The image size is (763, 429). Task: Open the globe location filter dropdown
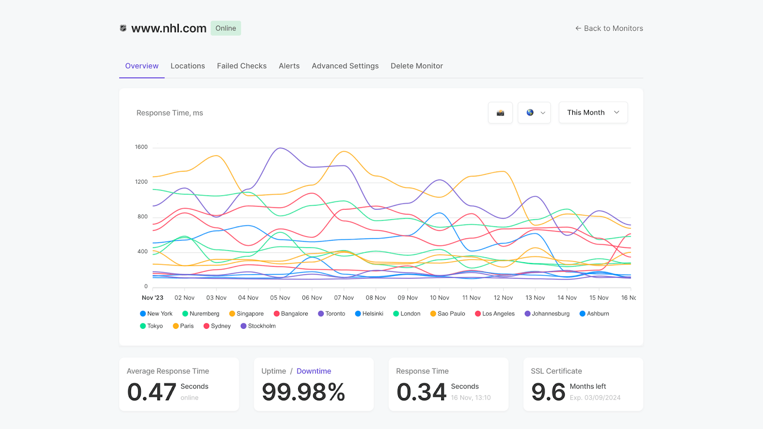(534, 113)
